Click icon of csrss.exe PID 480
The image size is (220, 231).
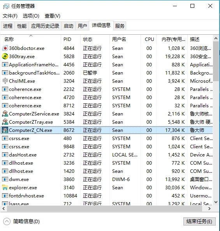coord(5,139)
